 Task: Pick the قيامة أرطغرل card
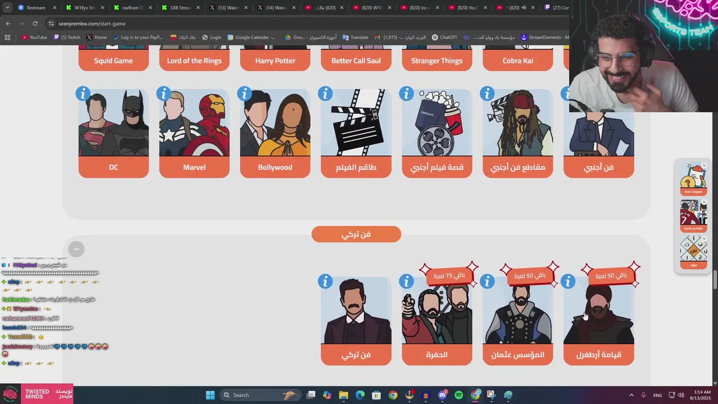click(599, 321)
